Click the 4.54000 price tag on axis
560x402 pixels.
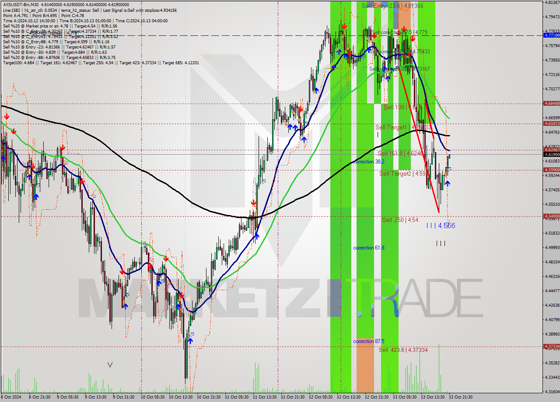(551, 216)
